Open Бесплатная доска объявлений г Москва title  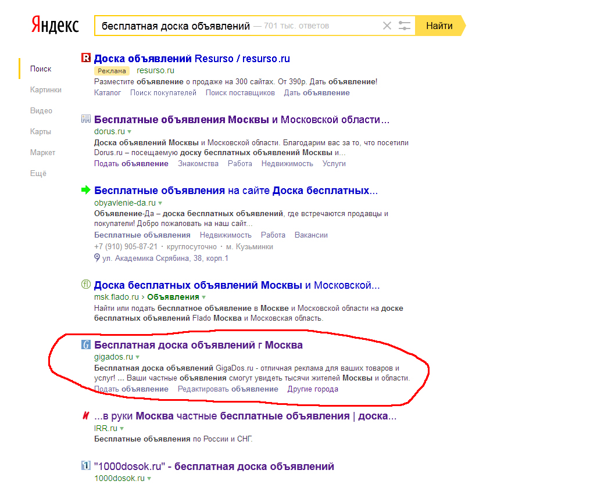click(198, 345)
